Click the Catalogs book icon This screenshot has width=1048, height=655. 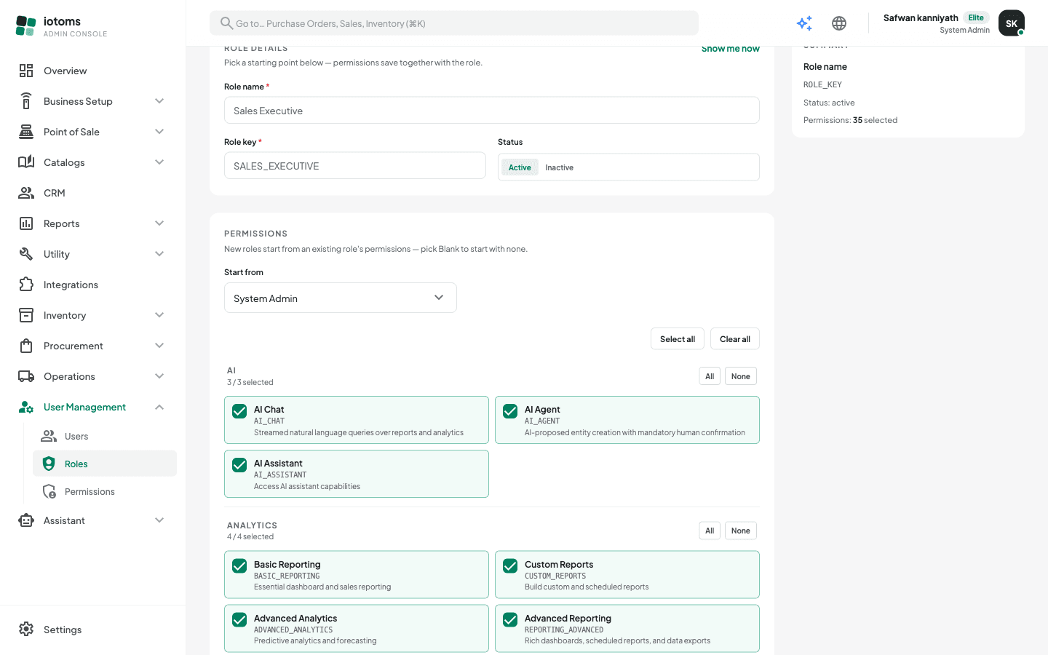[26, 162]
